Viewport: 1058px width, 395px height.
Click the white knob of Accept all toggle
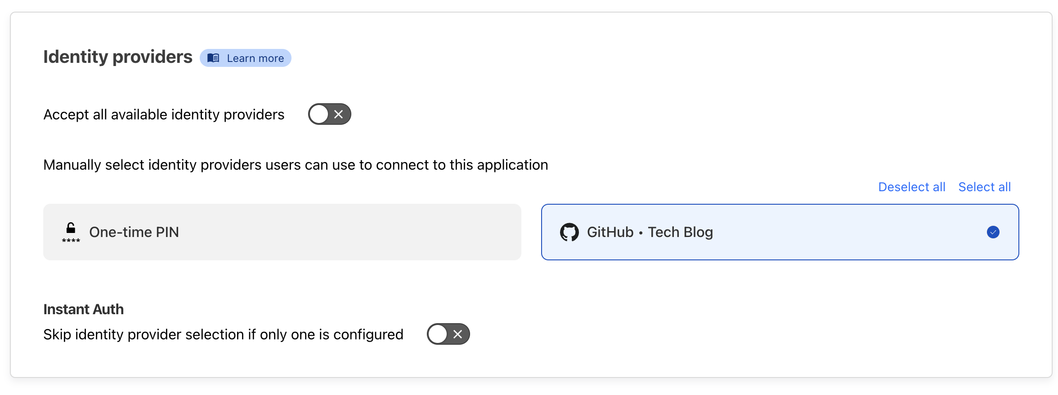(x=319, y=114)
